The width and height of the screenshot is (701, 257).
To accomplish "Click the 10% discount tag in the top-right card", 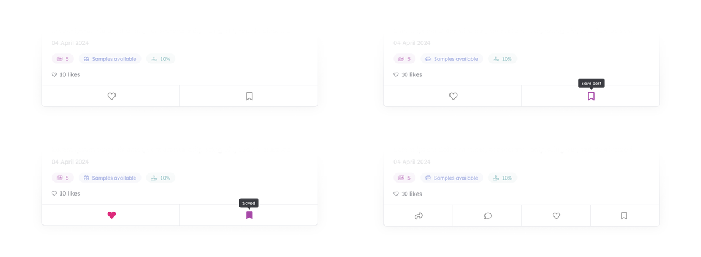I will (502, 59).
